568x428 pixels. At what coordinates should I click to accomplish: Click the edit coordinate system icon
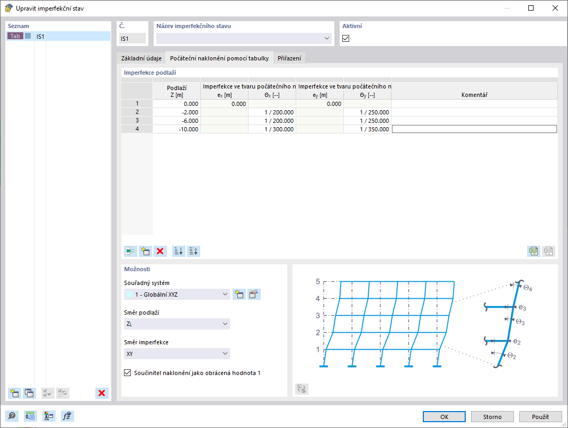pyautogui.click(x=254, y=294)
